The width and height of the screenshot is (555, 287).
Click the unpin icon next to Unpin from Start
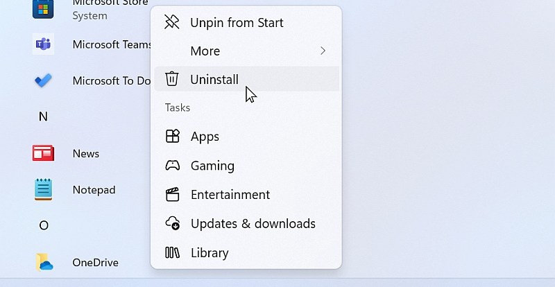(x=172, y=22)
